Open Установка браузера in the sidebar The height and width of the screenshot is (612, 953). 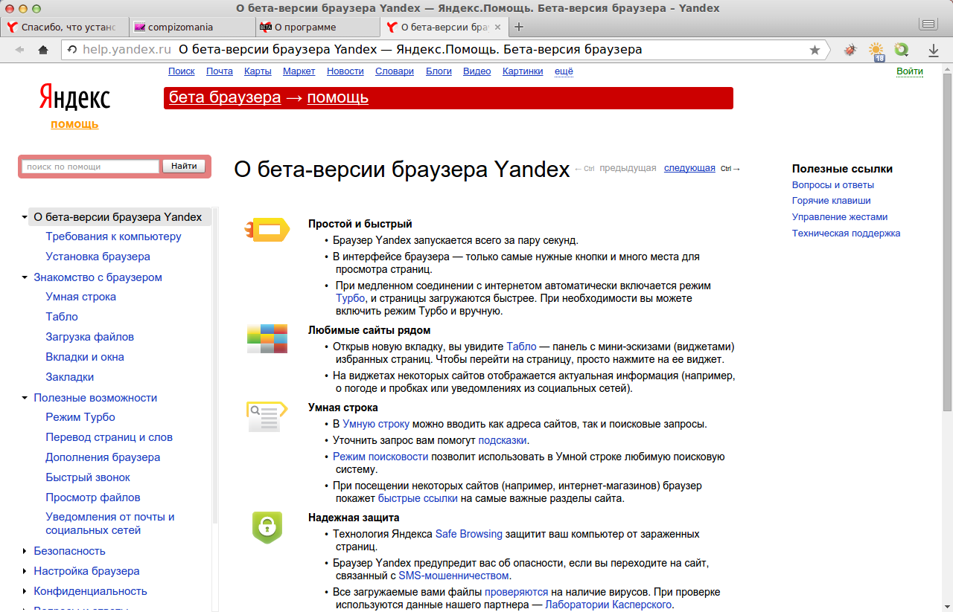coord(98,257)
